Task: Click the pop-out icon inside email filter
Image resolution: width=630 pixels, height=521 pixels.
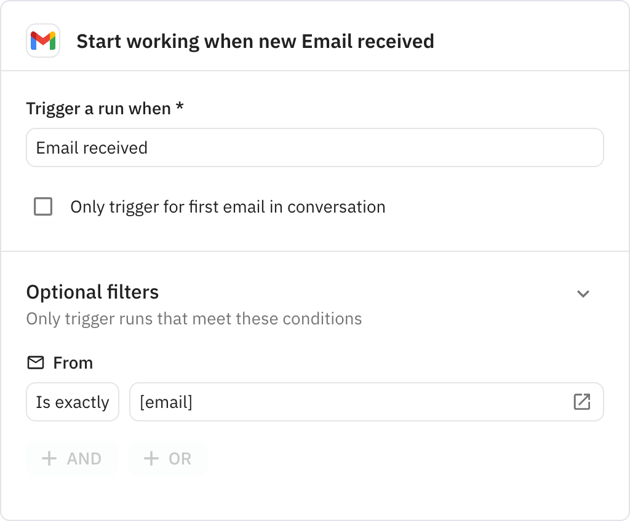Action: coord(581,402)
